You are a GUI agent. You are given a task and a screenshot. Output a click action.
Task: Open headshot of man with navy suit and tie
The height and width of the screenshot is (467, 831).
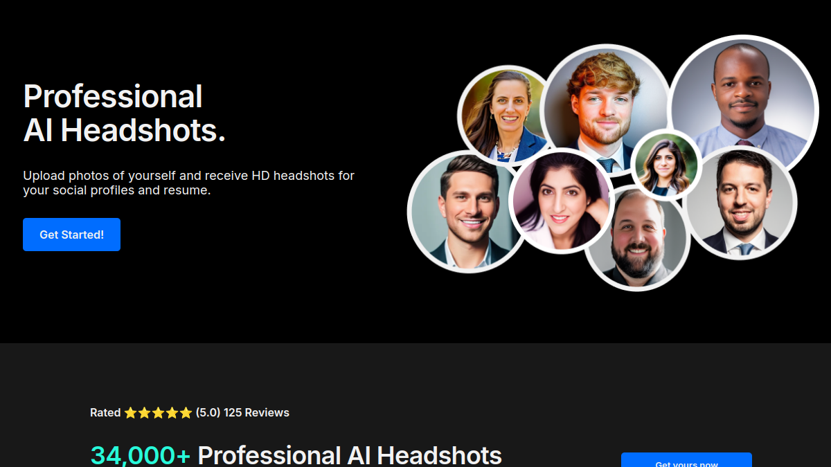coord(741,203)
